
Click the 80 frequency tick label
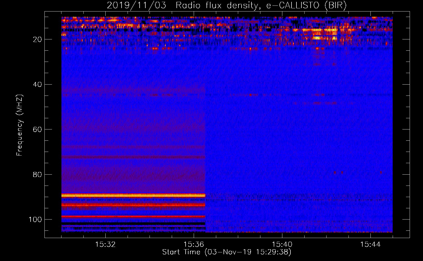(x=38, y=174)
